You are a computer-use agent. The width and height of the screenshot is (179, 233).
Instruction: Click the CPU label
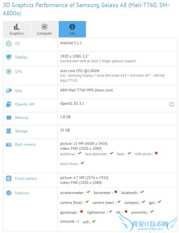coord(18,72)
